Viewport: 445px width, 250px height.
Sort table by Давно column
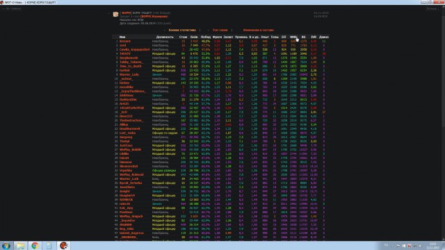(x=324, y=37)
